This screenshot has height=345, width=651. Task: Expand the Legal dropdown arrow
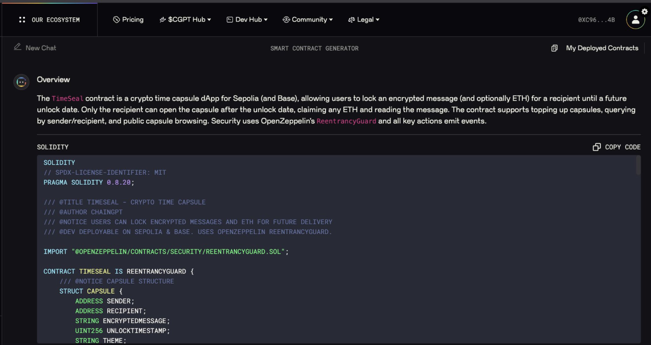(x=378, y=20)
